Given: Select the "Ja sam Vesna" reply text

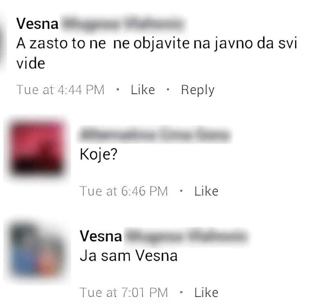Looking at the screenshot, I should 129,256.
